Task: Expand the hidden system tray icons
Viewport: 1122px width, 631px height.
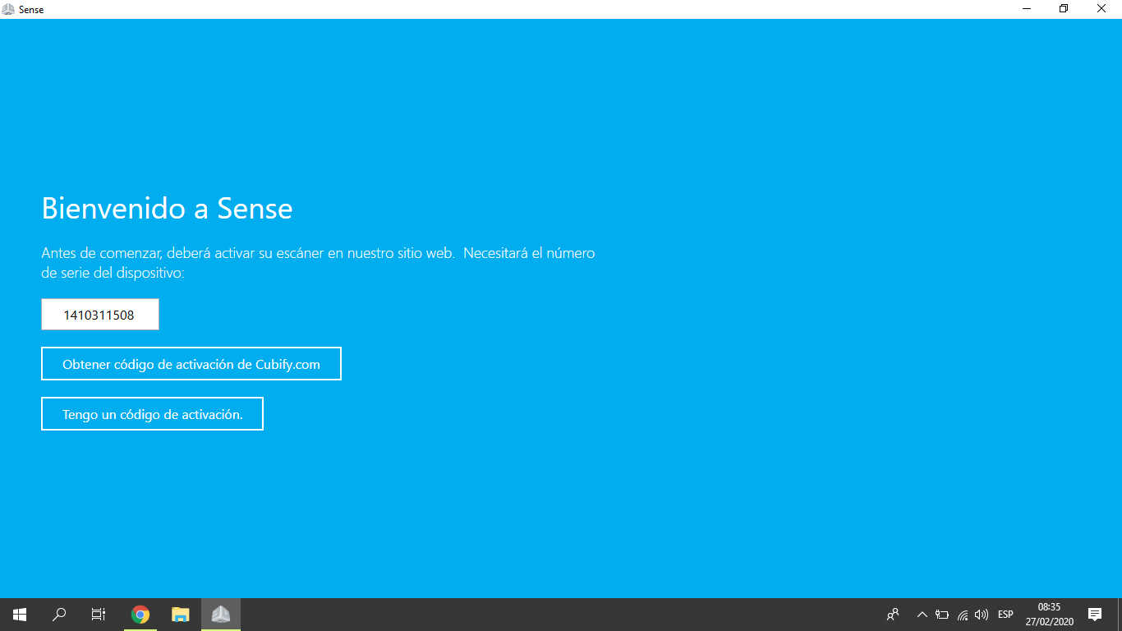Action: (x=922, y=615)
